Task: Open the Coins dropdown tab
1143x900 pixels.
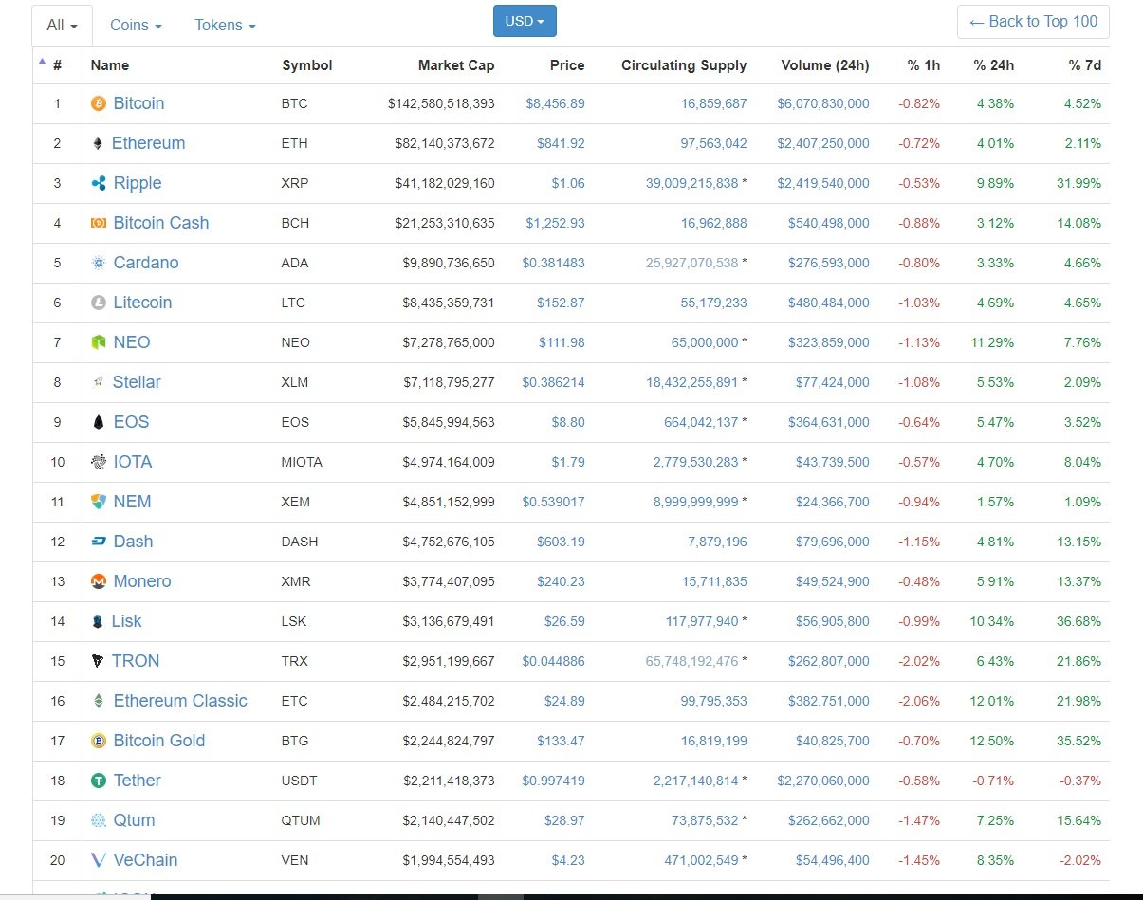Action: tap(136, 26)
